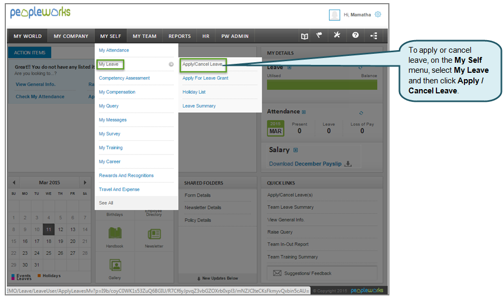Open the tools wrench icon in the navigation bar
503x297 pixels.
click(337, 35)
